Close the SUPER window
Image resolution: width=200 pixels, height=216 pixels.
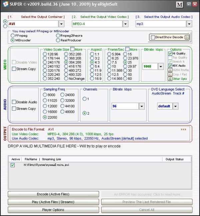pyautogui.click(x=195, y=4)
